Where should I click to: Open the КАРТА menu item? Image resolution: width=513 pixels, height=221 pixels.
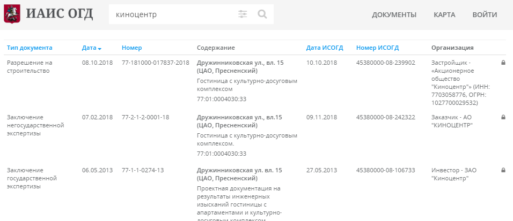click(444, 14)
